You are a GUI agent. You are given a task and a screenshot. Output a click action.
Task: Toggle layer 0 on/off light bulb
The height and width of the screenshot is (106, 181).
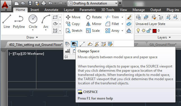point(138,31)
